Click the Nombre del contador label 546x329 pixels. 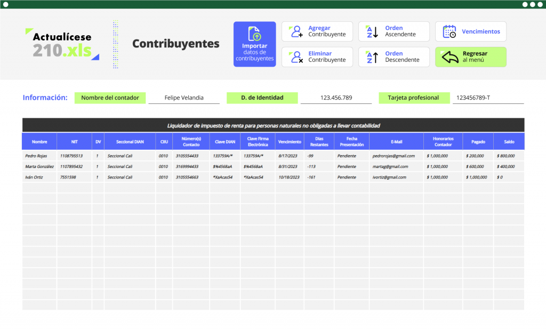pos(110,98)
